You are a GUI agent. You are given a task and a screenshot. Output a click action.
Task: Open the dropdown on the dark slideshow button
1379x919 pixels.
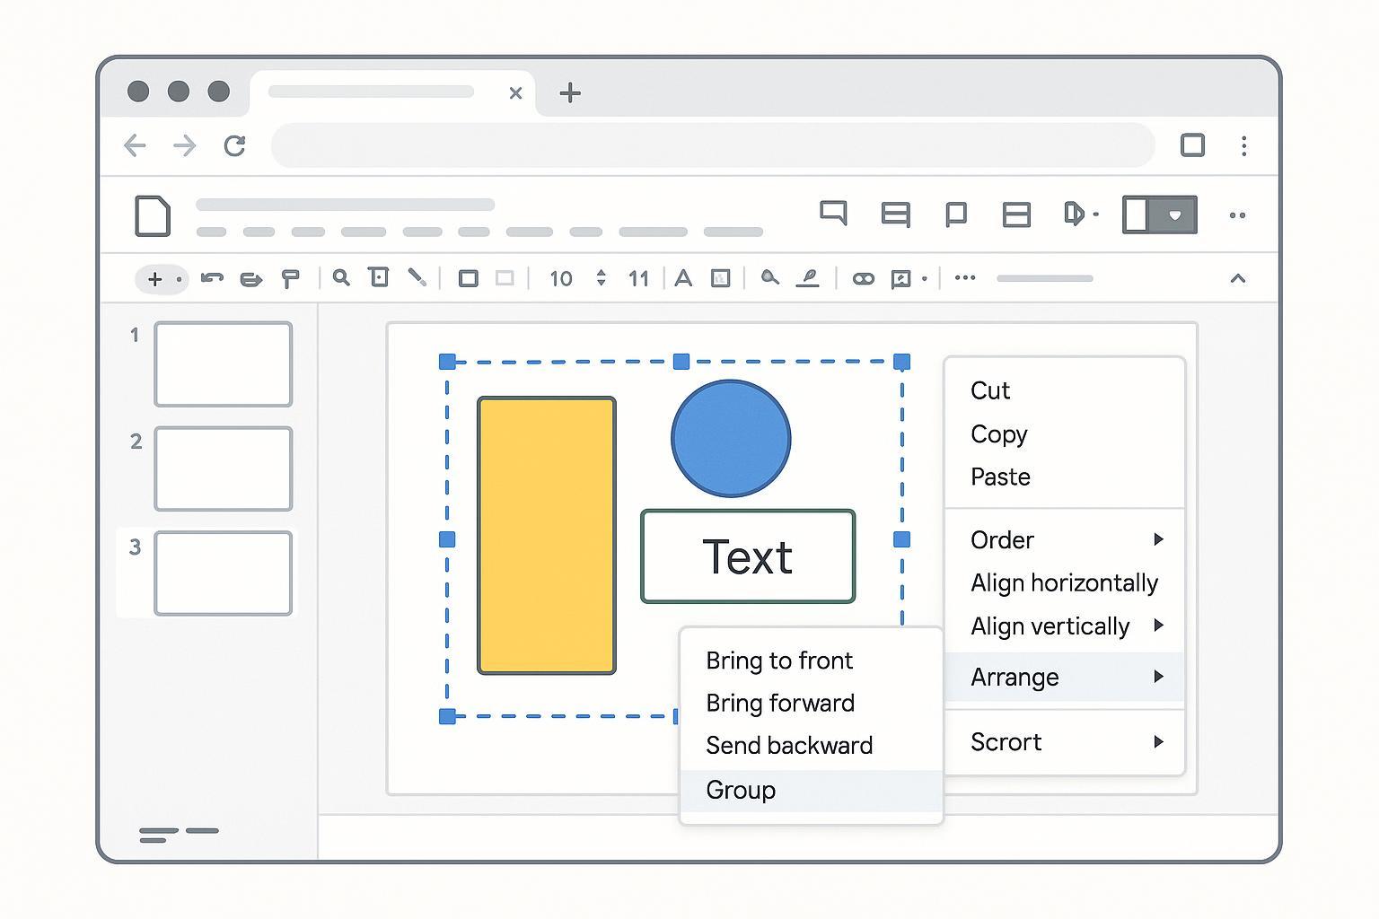click(1174, 215)
